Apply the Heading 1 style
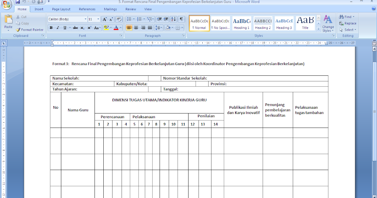This screenshot has width=377, height=198. point(242,23)
